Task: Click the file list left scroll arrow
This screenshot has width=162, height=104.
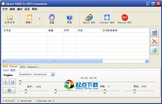Action: [4, 61]
